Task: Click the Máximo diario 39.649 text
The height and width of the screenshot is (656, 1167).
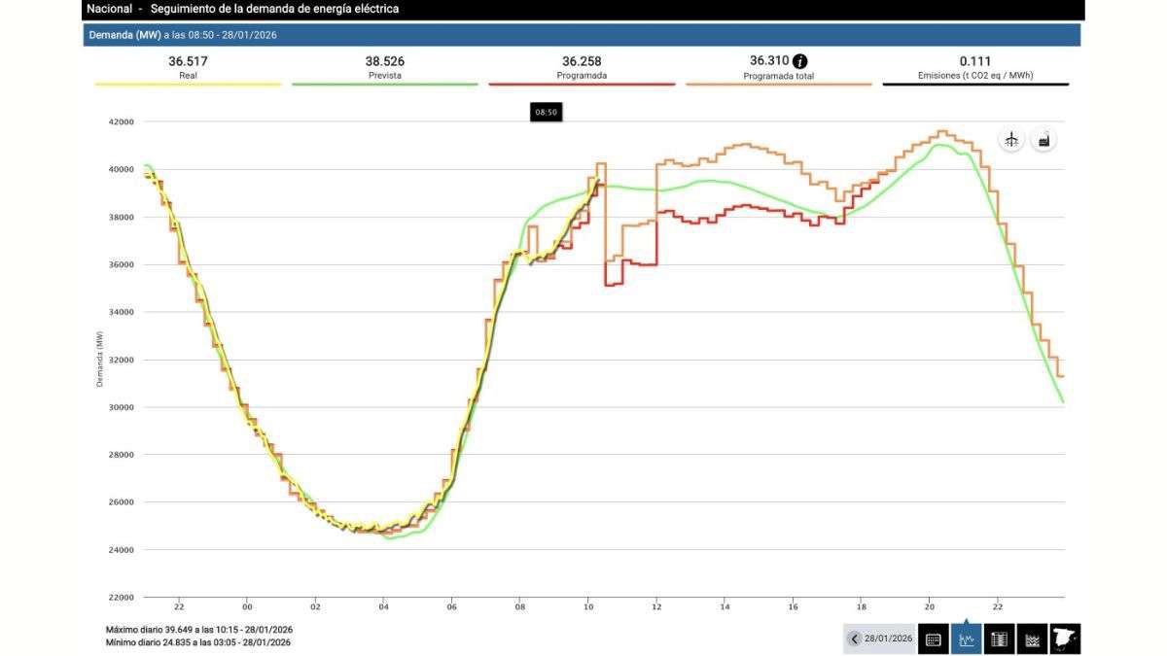Action: pos(199,629)
